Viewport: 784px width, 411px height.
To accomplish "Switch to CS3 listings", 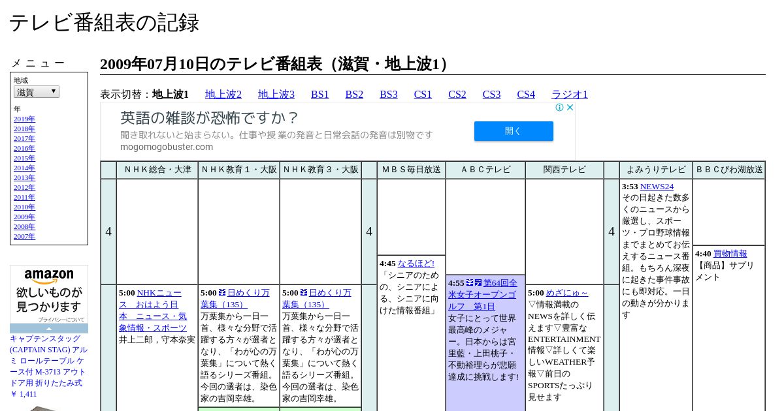I will tap(491, 95).
